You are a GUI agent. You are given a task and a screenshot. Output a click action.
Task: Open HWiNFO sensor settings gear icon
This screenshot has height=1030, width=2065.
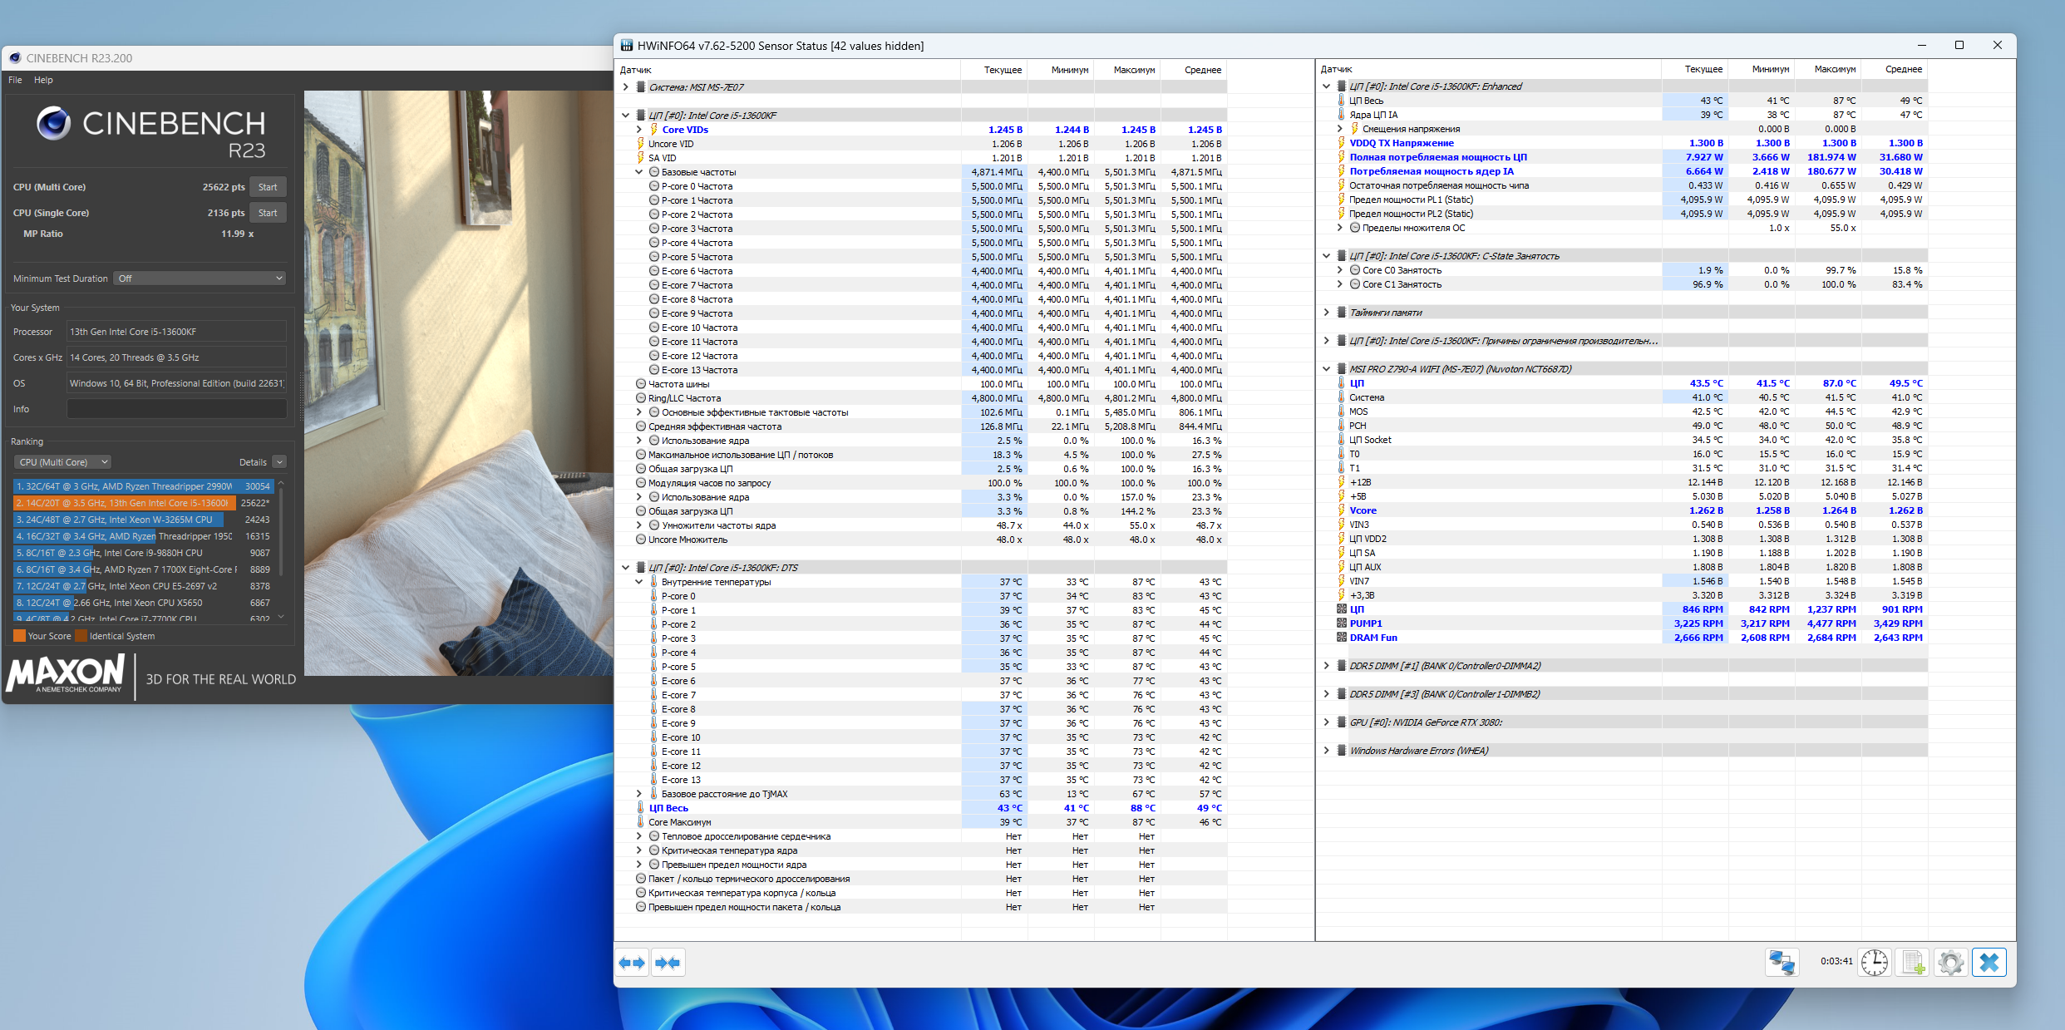[x=1950, y=963]
